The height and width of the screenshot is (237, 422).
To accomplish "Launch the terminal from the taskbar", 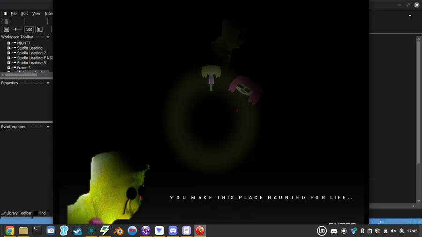I will click(x=37, y=230).
